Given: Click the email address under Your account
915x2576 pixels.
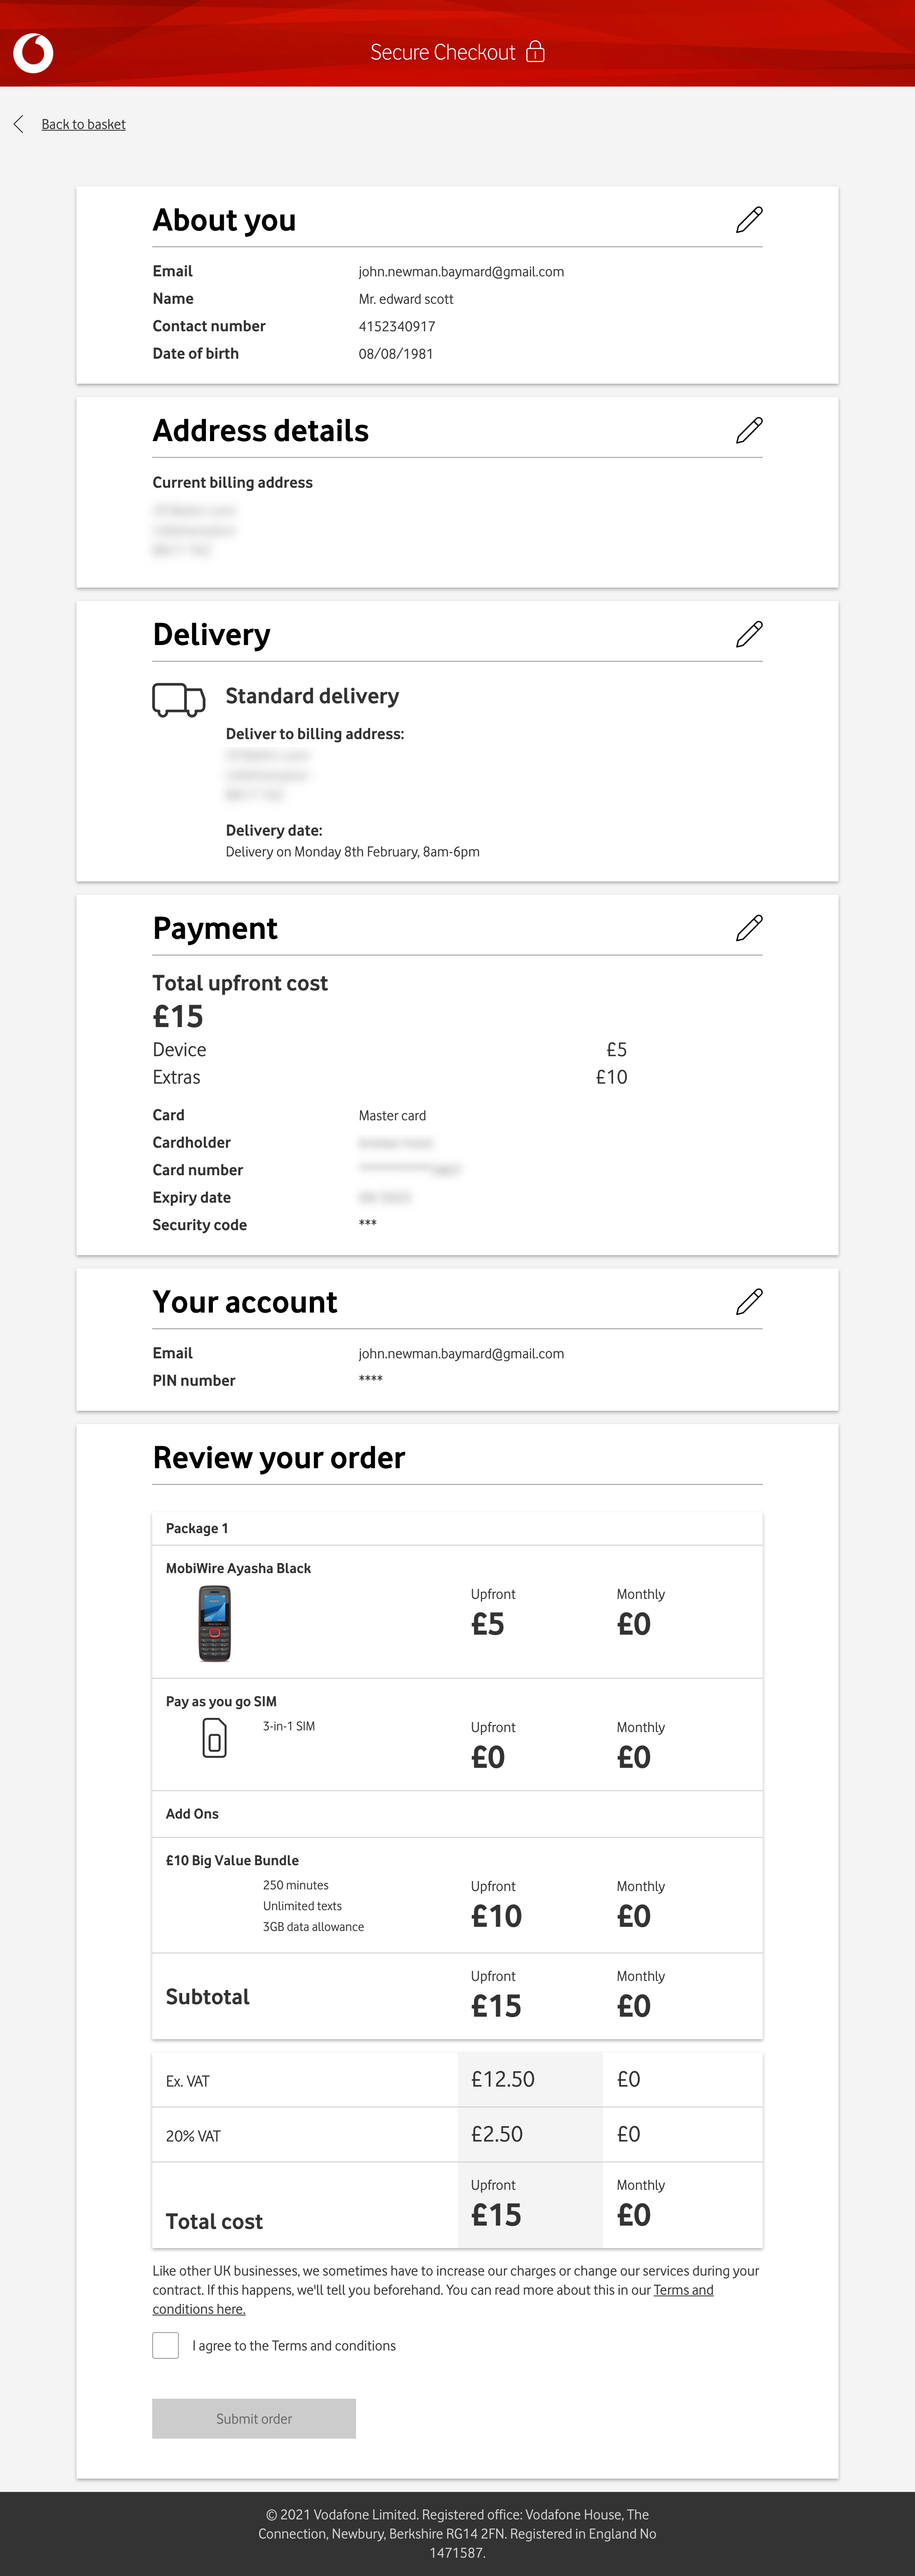Looking at the screenshot, I should point(462,1353).
